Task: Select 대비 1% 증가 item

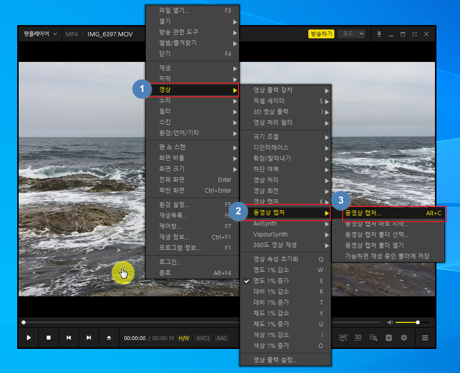Action: click(285, 303)
